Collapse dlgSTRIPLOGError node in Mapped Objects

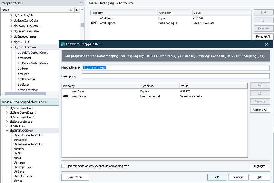11,47
